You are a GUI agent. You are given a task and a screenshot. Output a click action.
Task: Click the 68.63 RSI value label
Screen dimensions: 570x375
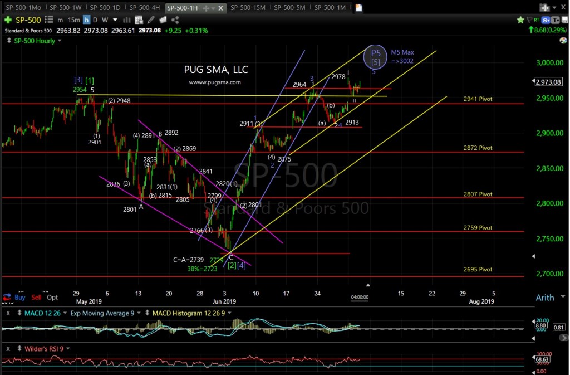click(542, 359)
